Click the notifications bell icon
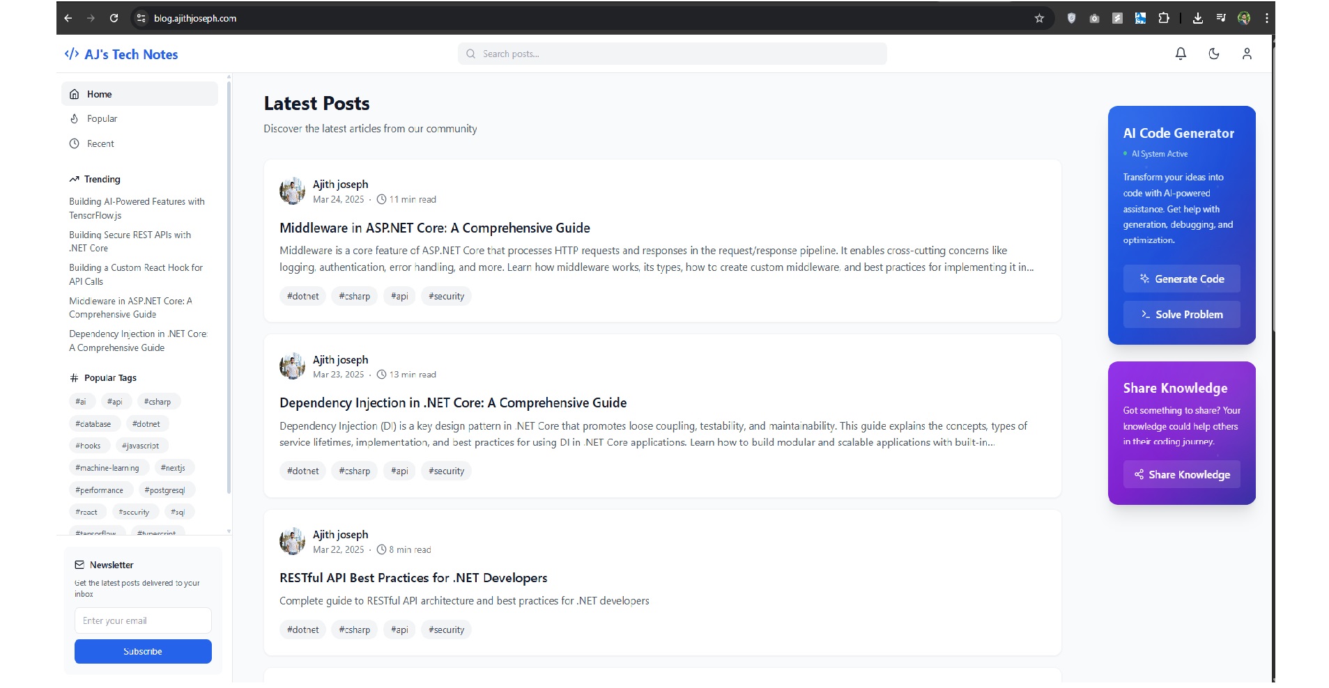This screenshot has width=1329, height=688. pos(1181,54)
